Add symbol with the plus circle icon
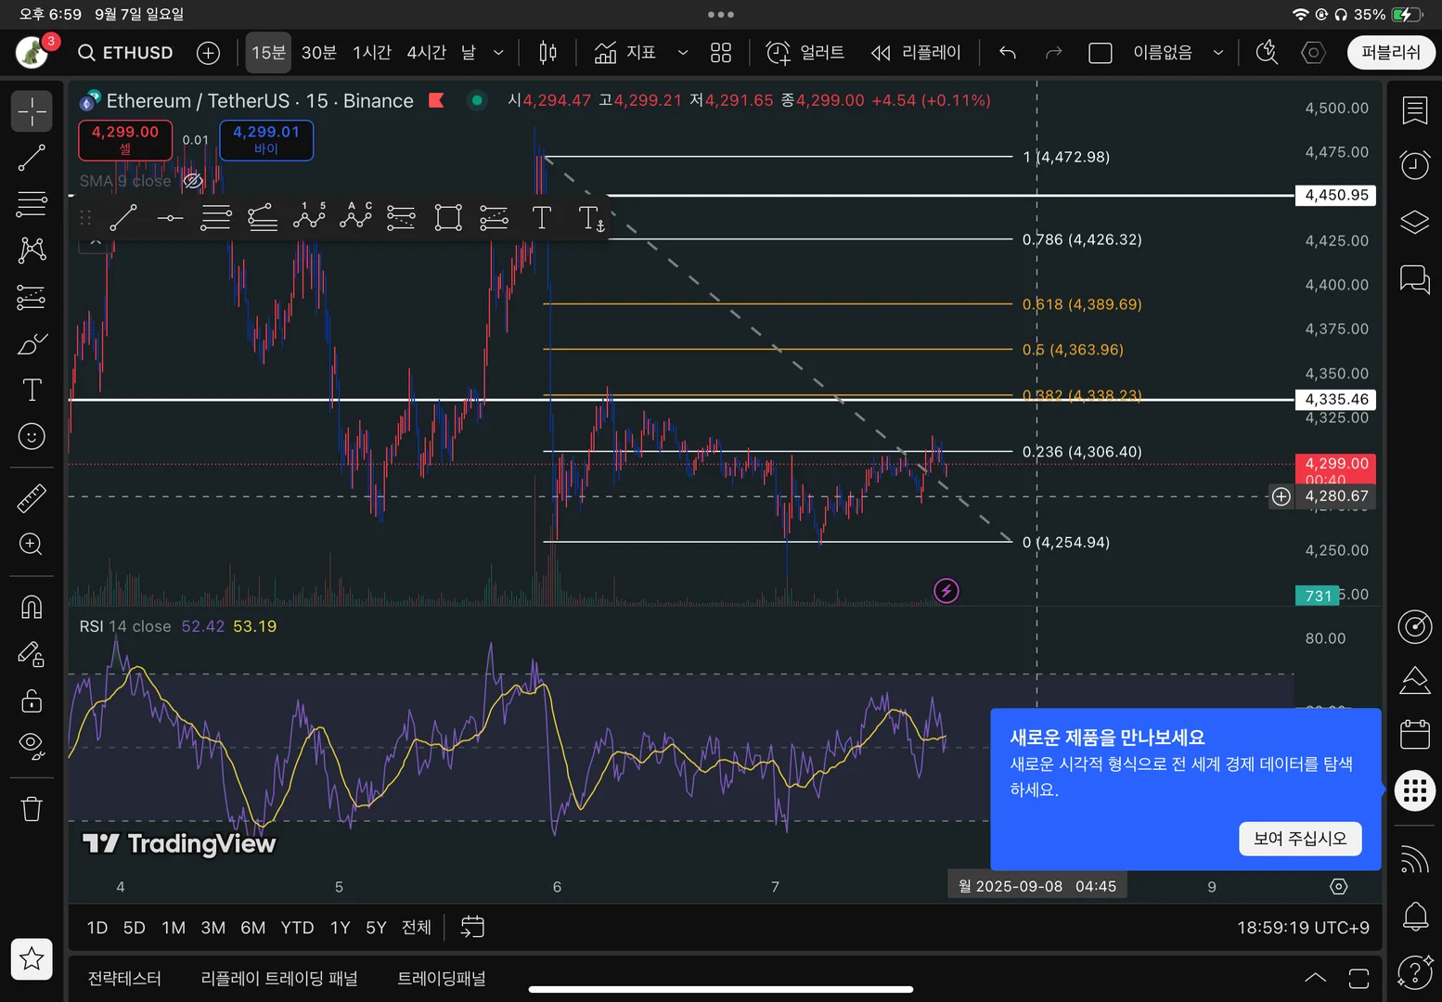 click(209, 53)
